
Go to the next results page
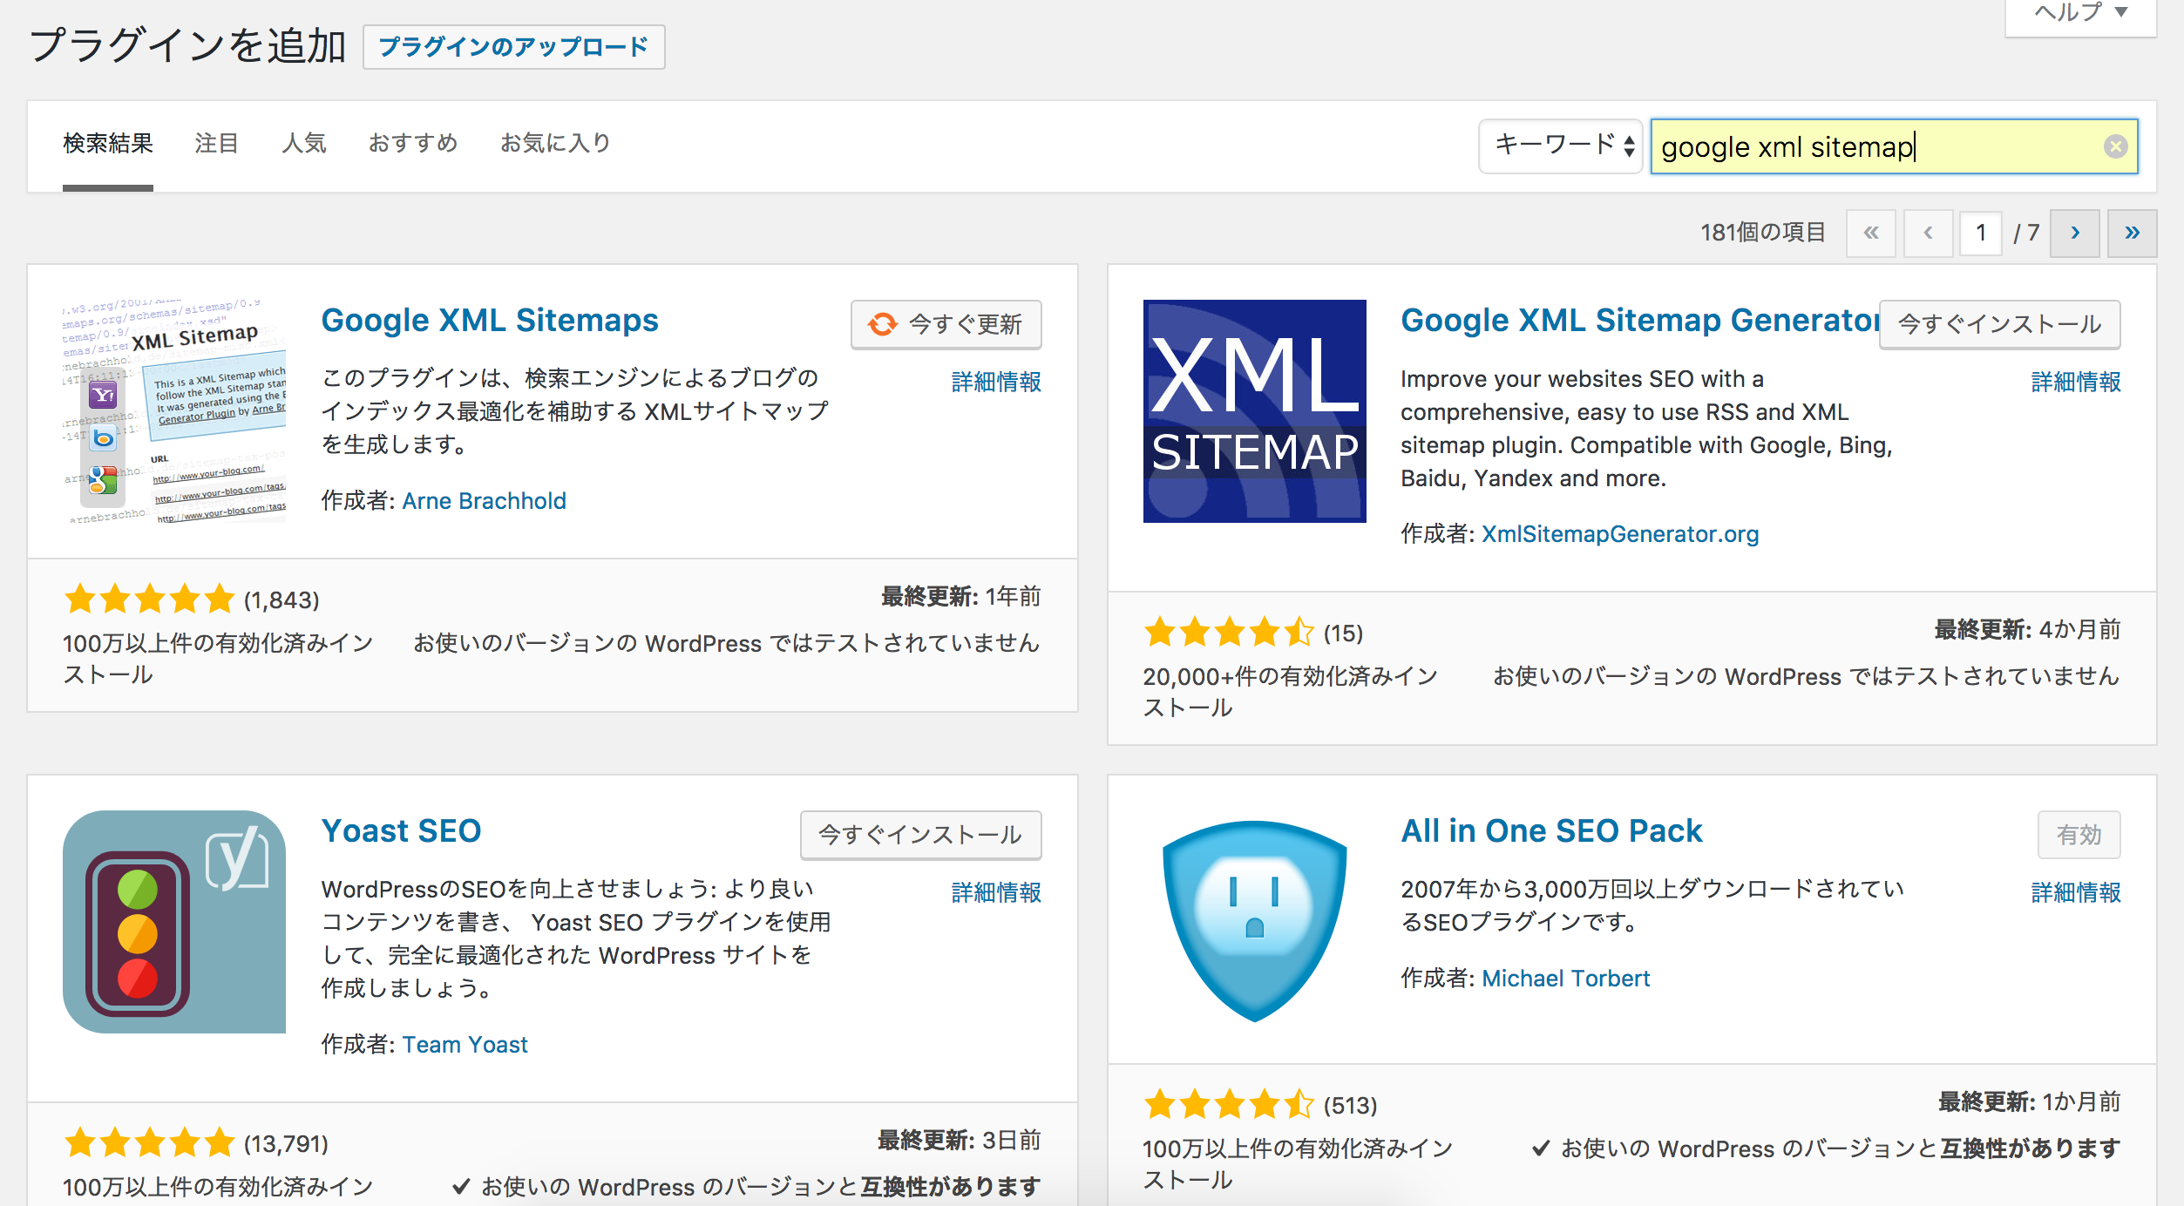click(2075, 233)
